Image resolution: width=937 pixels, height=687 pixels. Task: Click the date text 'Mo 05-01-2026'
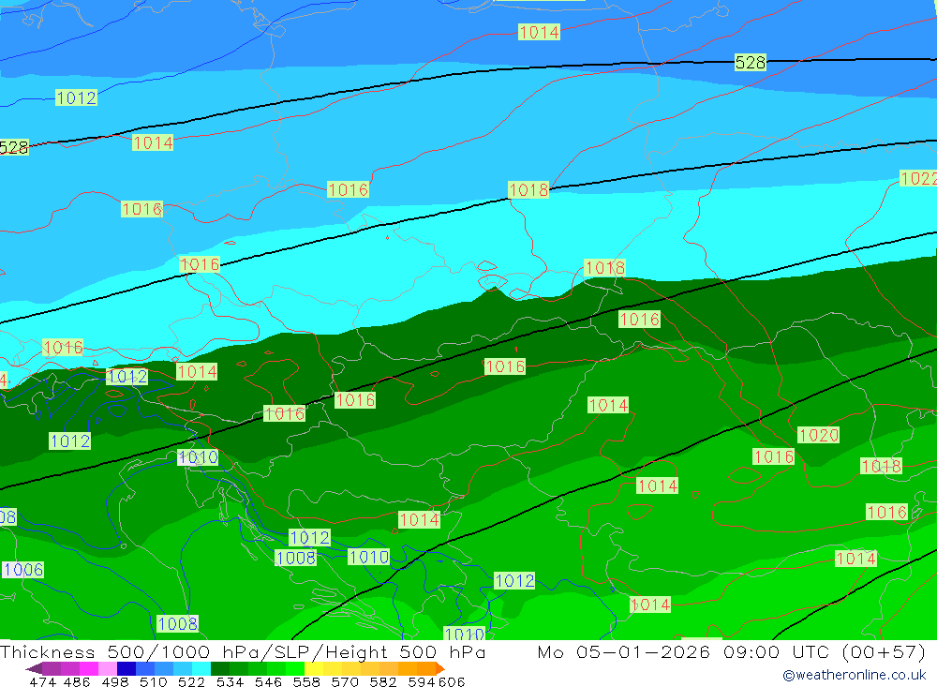click(624, 652)
